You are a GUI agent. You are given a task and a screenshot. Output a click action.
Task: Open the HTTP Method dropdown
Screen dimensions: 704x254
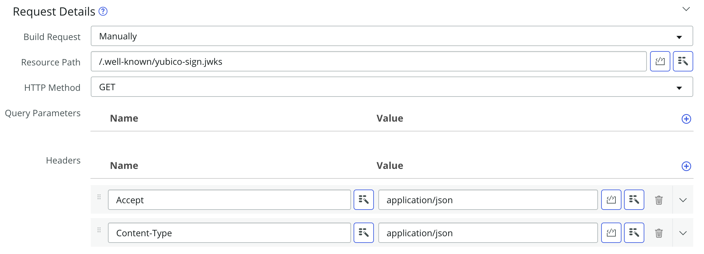392,87
